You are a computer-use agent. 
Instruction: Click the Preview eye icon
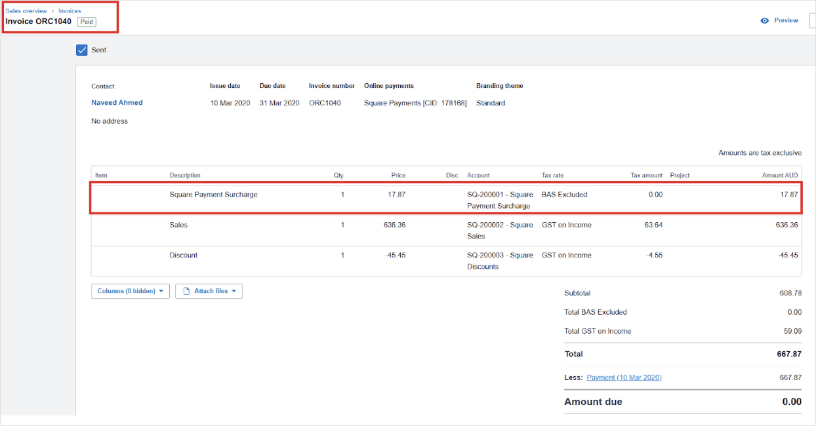click(x=764, y=20)
